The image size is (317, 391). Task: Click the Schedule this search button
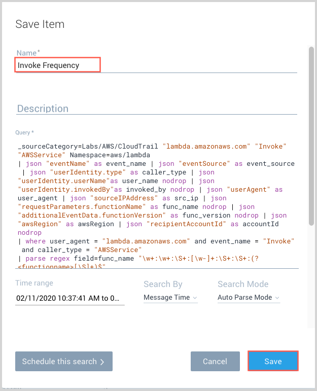click(x=63, y=362)
